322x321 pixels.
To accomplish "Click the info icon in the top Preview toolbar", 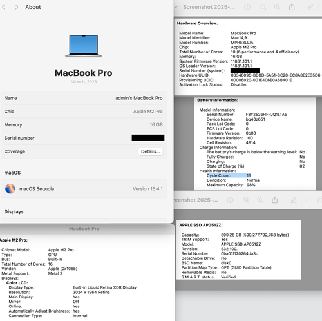I will pos(247,7).
